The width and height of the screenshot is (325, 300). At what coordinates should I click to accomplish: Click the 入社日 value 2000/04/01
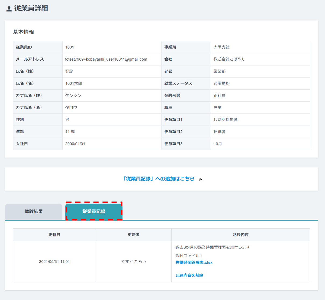click(x=75, y=144)
